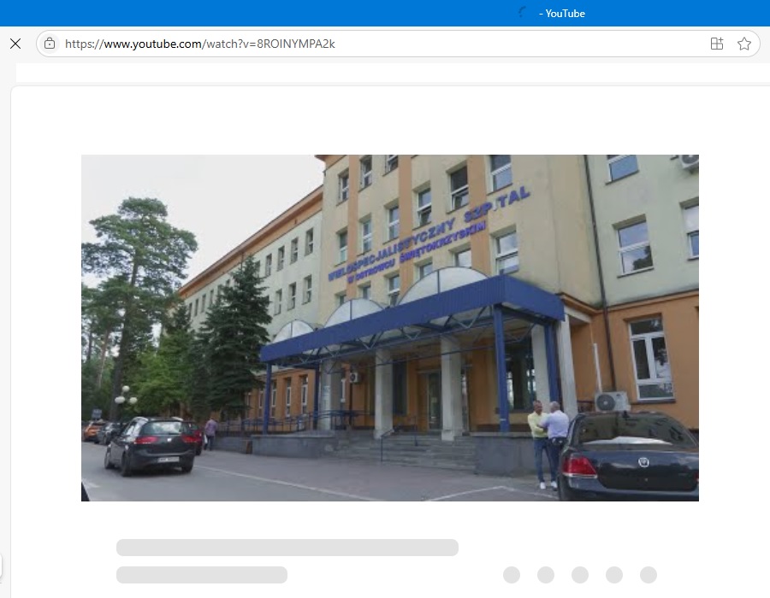This screenshot has height=598, width=770.
Task: Select the '- YouTube' tab title
Action: (562, 13)
